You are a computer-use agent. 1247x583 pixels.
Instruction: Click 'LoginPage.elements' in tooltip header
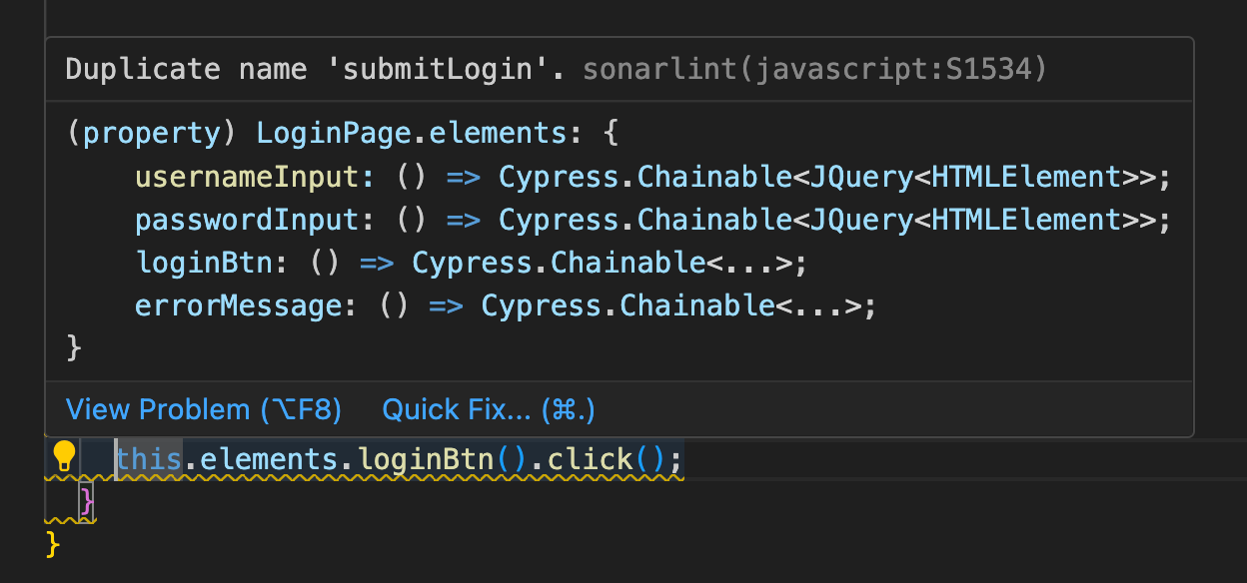point(411,133)
